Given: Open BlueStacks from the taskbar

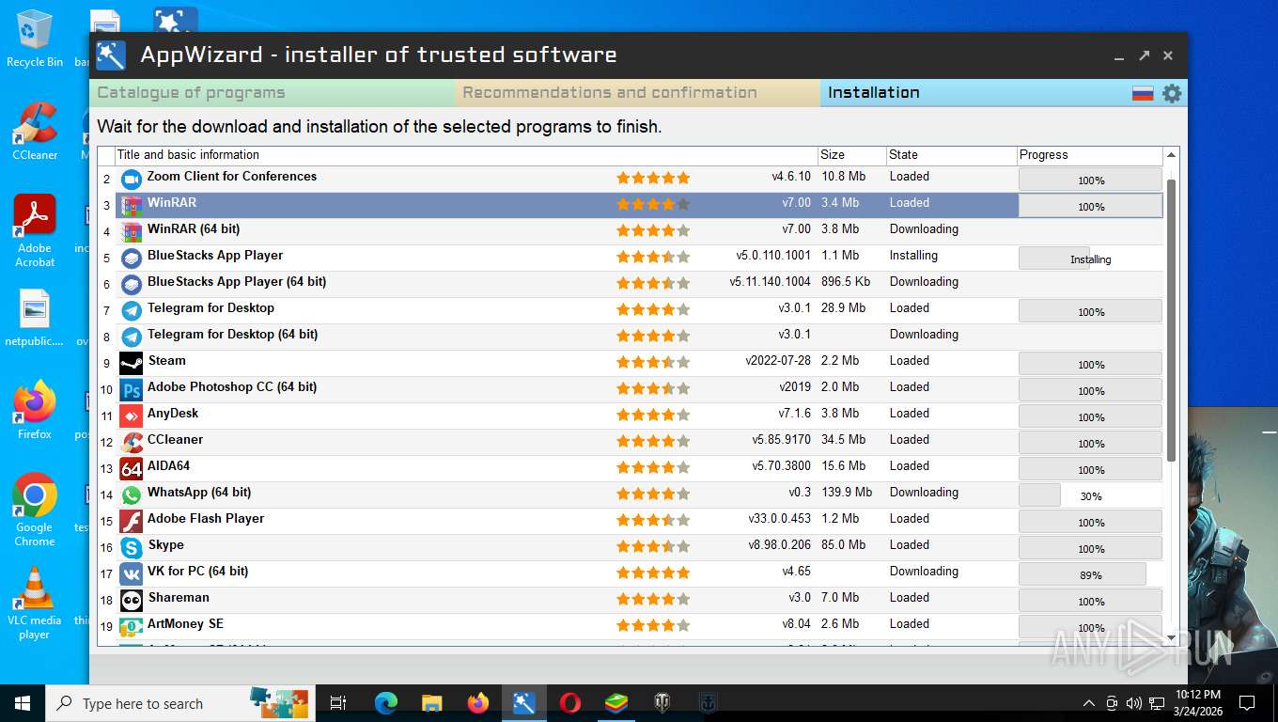Looking at the screenshot, I should click(616, 702).
